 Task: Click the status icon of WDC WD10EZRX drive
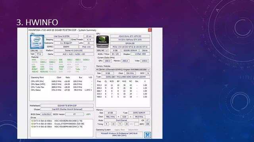(x=32, y=121)
